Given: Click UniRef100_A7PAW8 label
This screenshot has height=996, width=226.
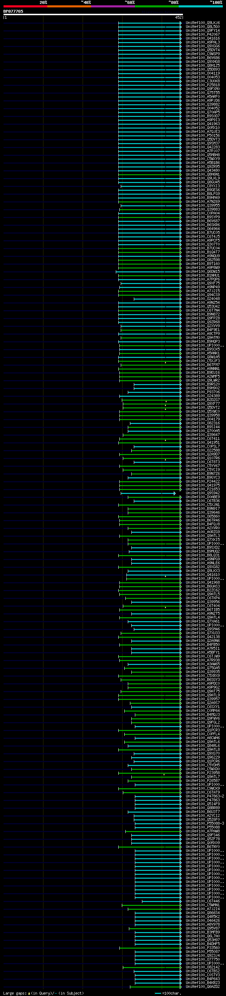Looking at the screenshot, I should [x=203, y=831].
